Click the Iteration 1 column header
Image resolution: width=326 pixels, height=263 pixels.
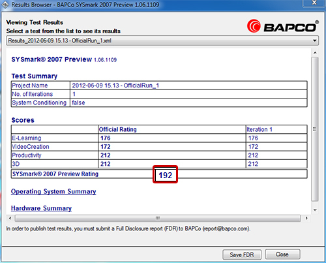coord(259,129)
